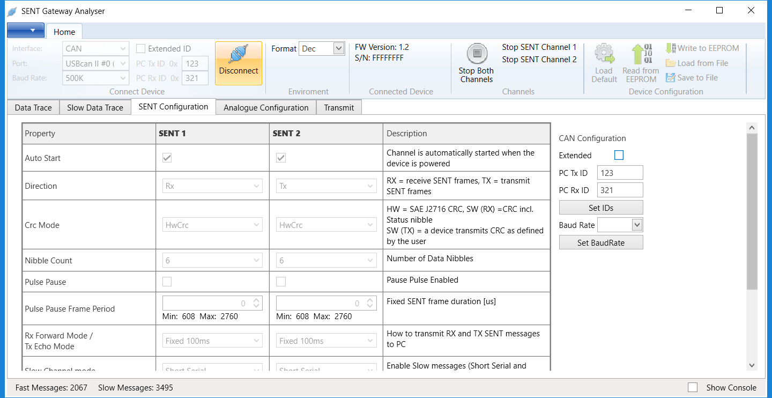
Task: Open the Format Dec dropdown
Action: tap(338, 48)
